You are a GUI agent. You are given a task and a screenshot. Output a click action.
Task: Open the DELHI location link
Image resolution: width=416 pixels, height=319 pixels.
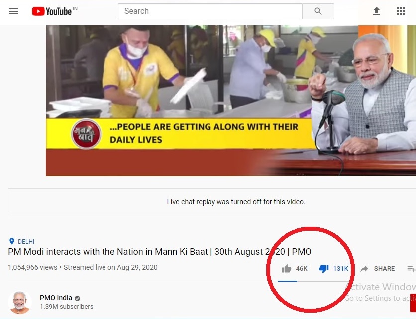[x=26, y=241]
